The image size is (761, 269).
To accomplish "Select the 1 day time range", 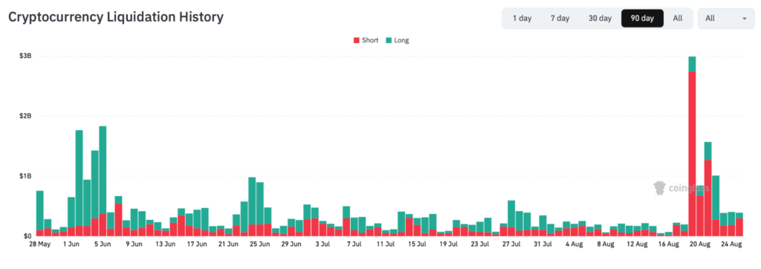I will point(522,19).
